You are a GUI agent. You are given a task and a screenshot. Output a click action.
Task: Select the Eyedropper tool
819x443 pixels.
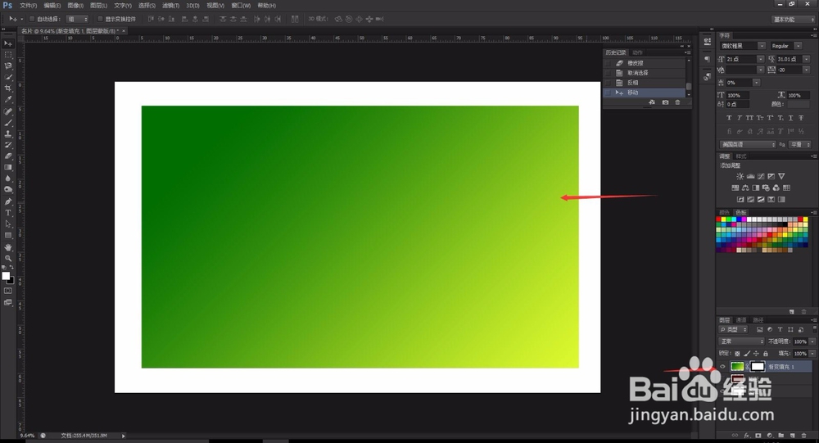click(8, 99)
